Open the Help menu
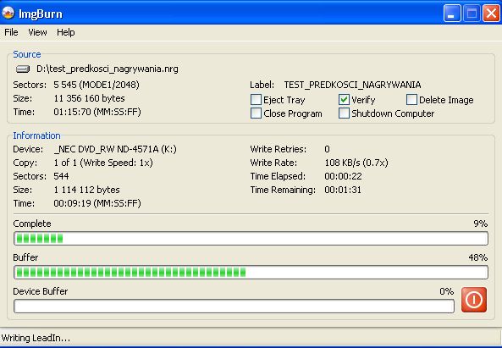 [x=66, y=32]
